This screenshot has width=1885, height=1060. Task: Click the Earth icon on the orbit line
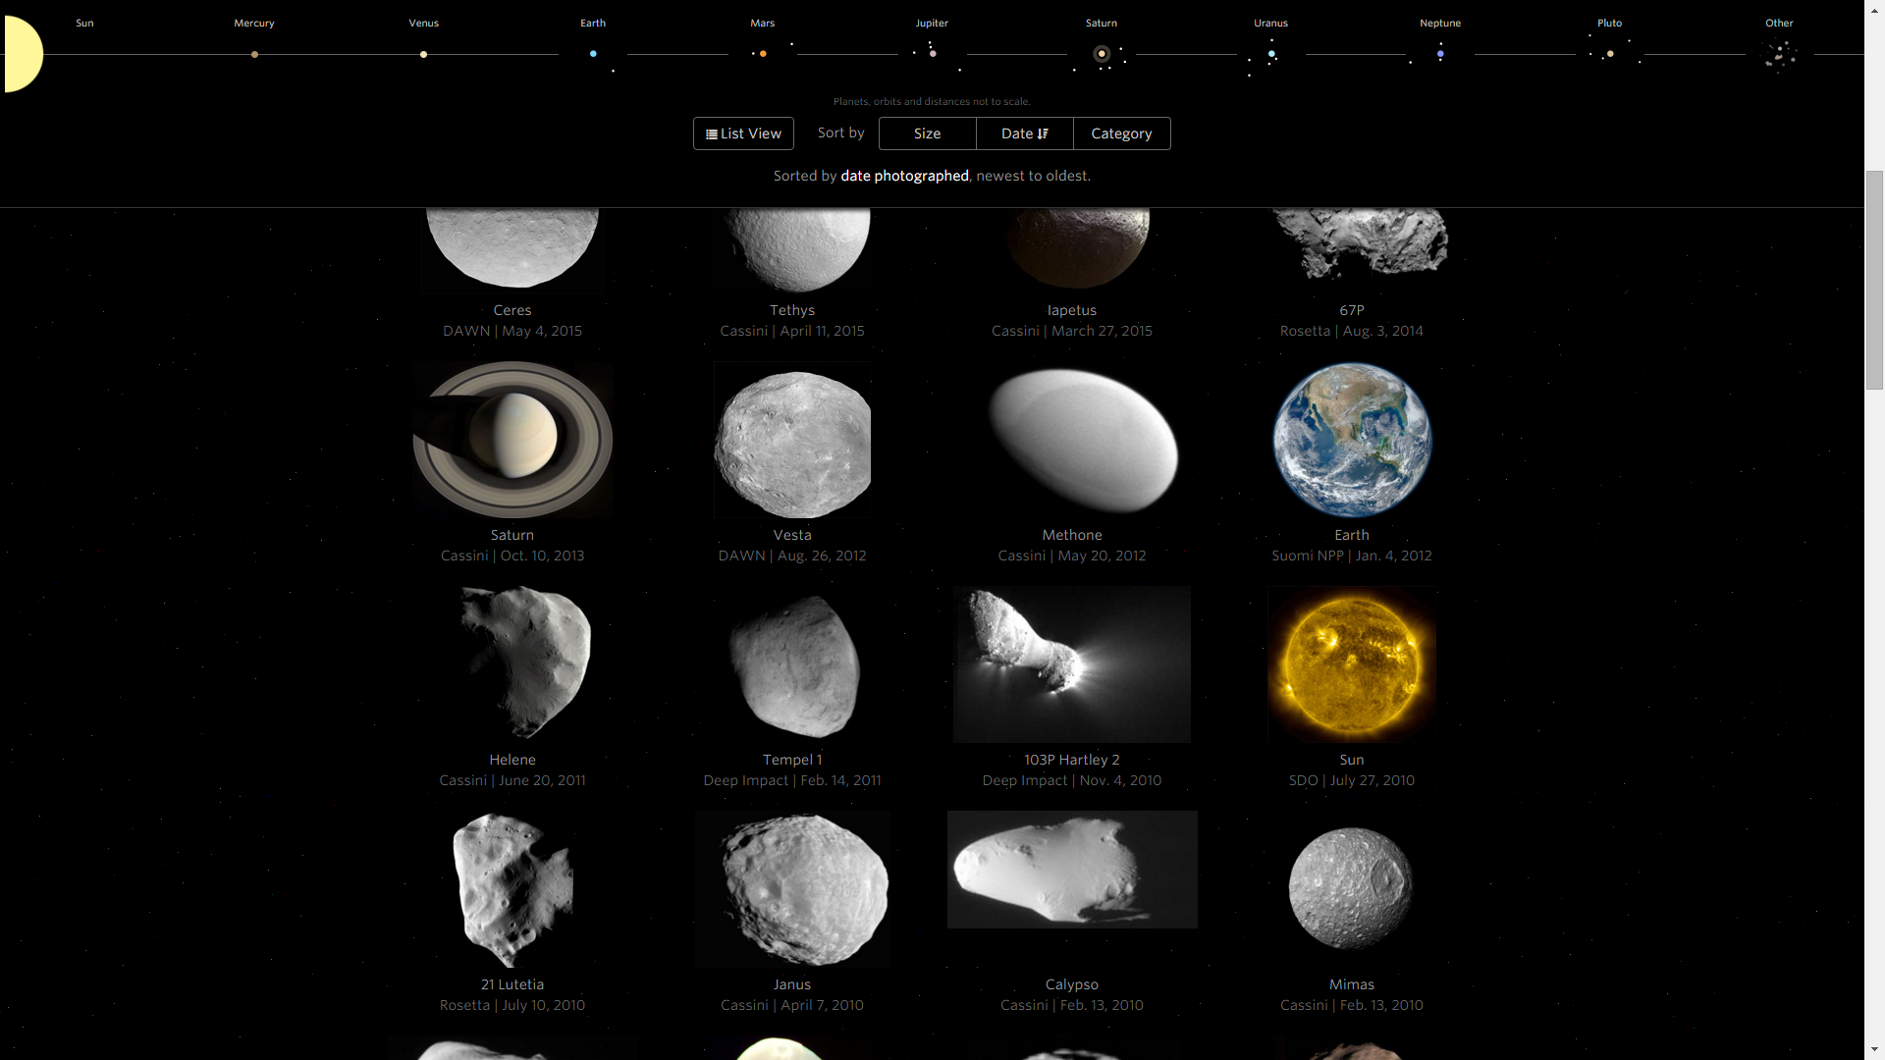(x=593, y=54)
